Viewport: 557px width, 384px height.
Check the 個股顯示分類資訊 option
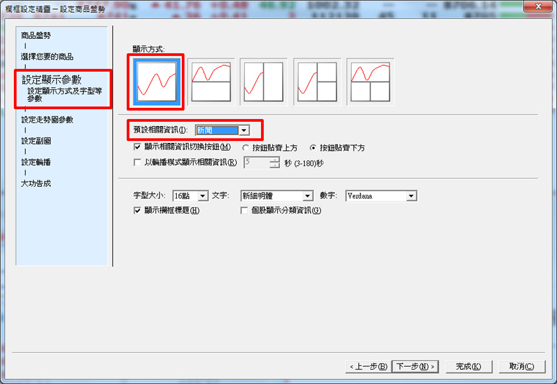(244, 210)
